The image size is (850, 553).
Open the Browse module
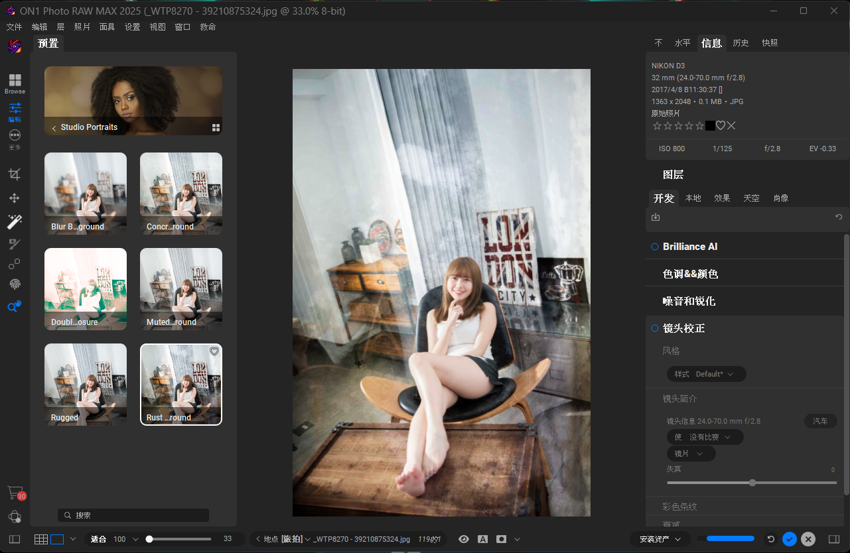point(15,84)
